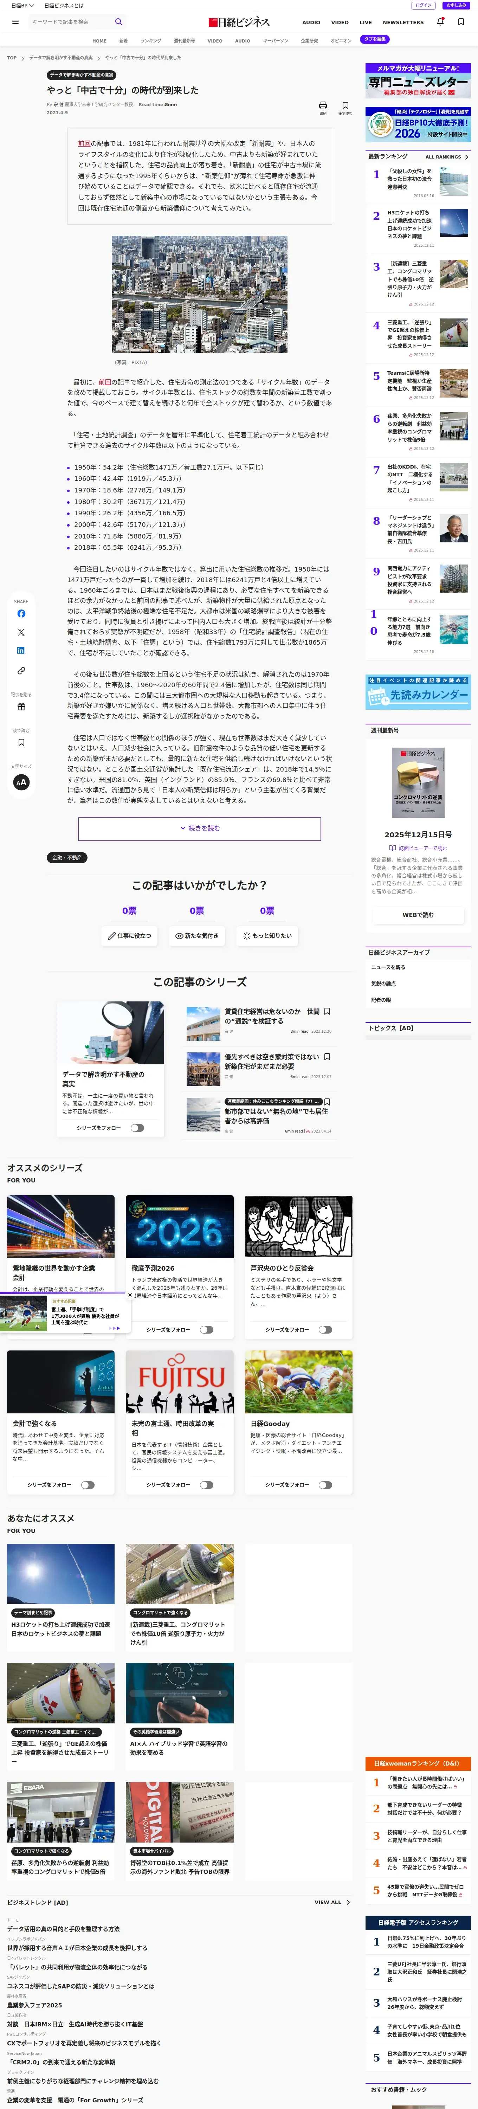Select the ランキング navigation tab
The image size is (478, 2109).
(150, 41)
